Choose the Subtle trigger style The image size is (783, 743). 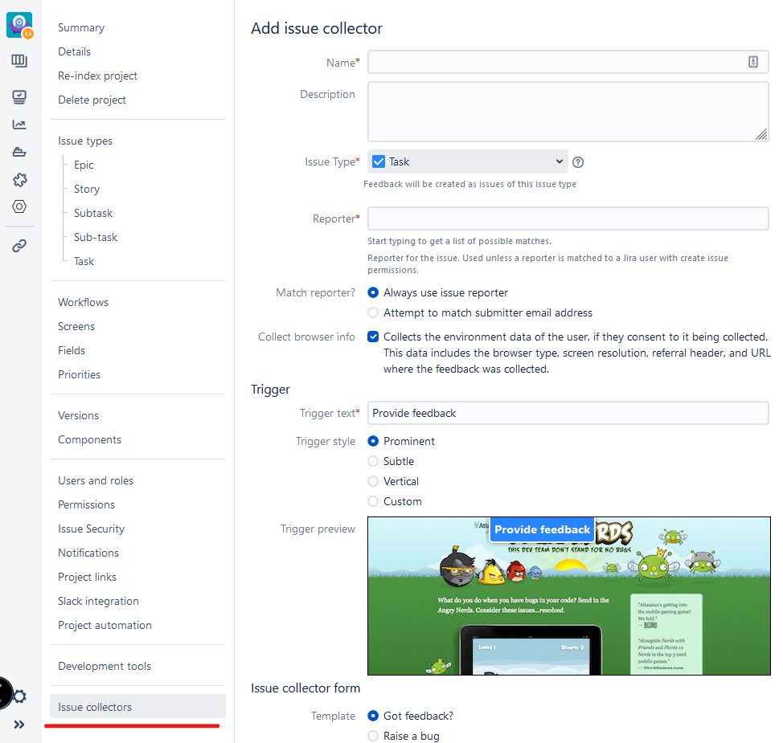[x=373, y=461]
